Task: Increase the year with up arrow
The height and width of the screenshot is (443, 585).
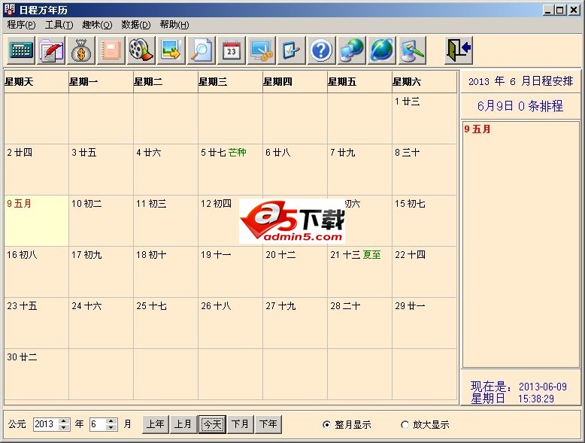Action: coord(64,421)
